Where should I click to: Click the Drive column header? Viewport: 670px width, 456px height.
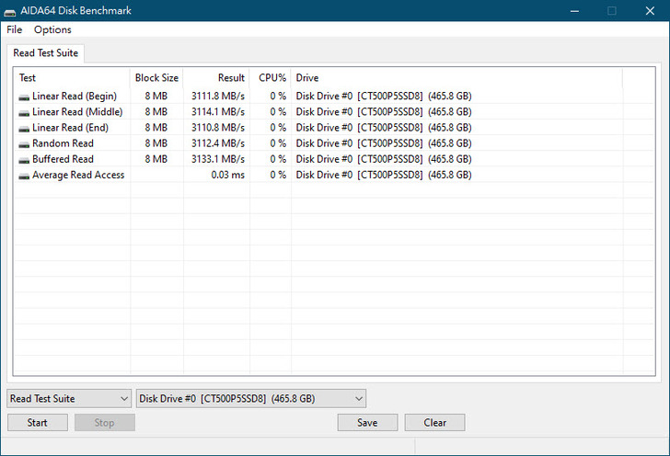[x=307, y=78]
